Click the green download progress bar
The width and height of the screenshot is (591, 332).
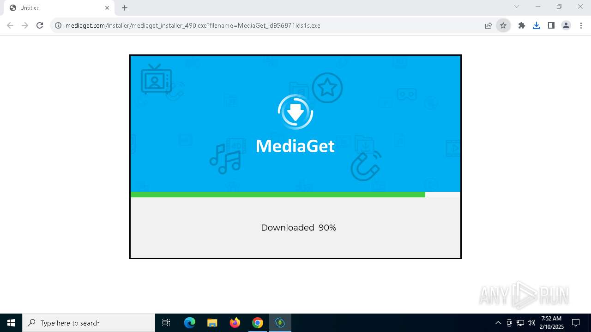click(x=278, y=195)
